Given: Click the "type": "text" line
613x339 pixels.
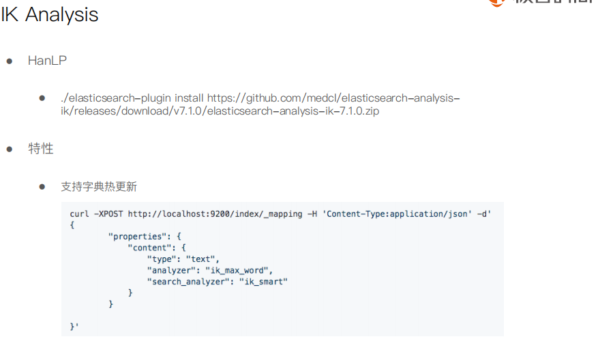Looking at the screenshot, I should [183, 259].
